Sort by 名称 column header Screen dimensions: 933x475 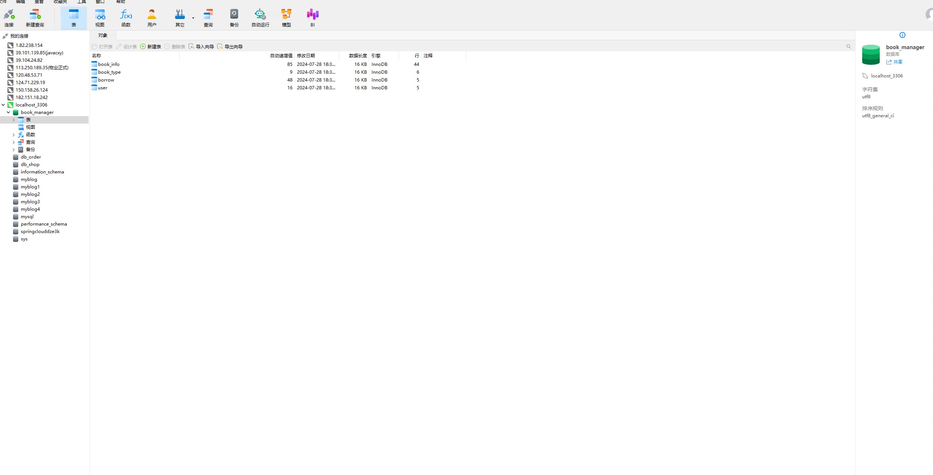pyautogui.click(x=135, y=56)
